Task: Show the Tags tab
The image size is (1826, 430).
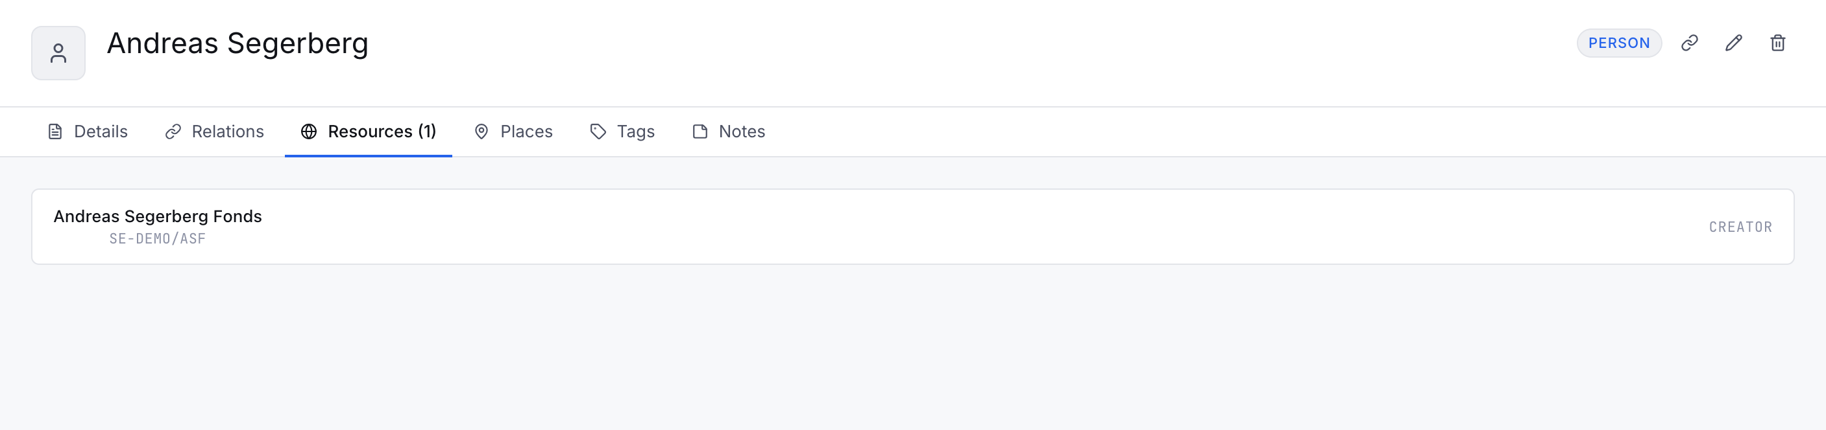Action: tap(622, 131)
